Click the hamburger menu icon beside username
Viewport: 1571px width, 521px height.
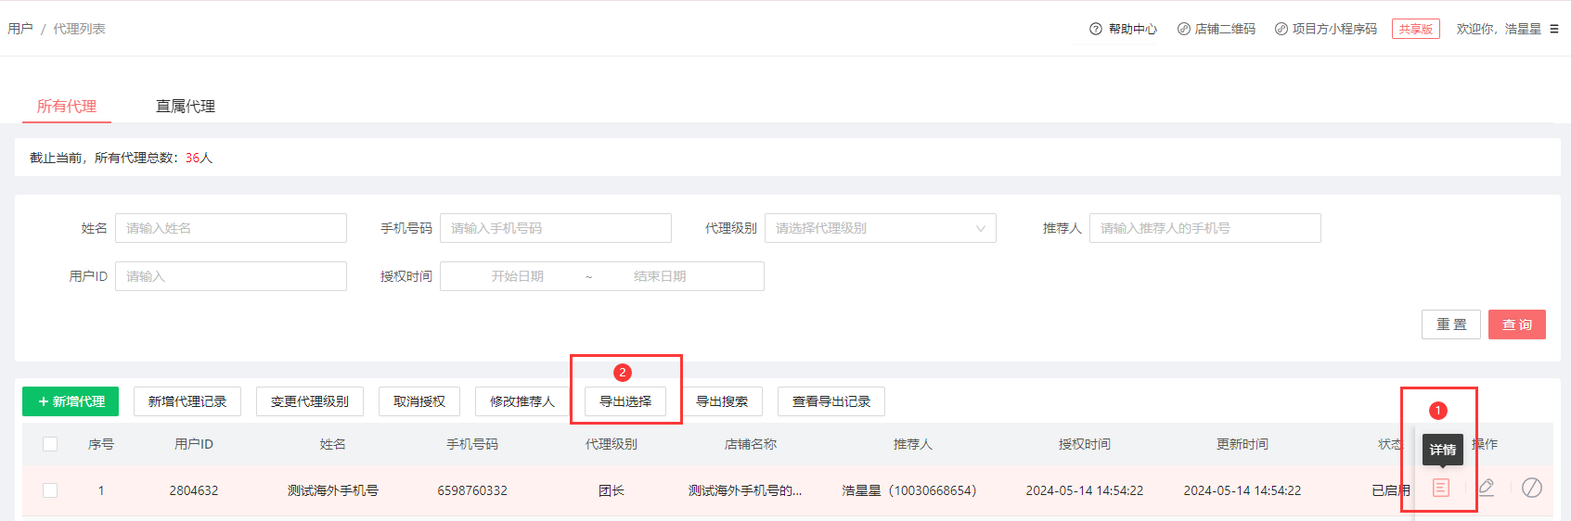point(1554,29)
